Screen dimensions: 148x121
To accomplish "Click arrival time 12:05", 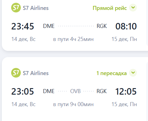I will (126, 91).
